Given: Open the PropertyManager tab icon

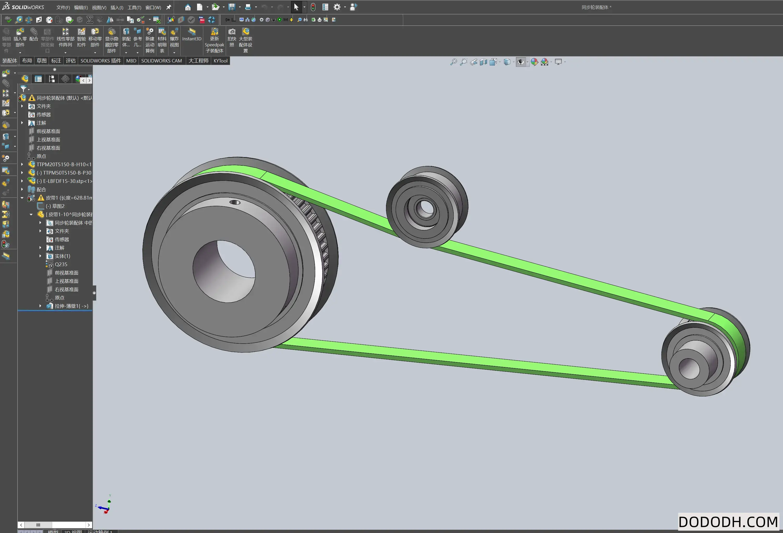Looking at the screenshot, I should click(39, 79).
